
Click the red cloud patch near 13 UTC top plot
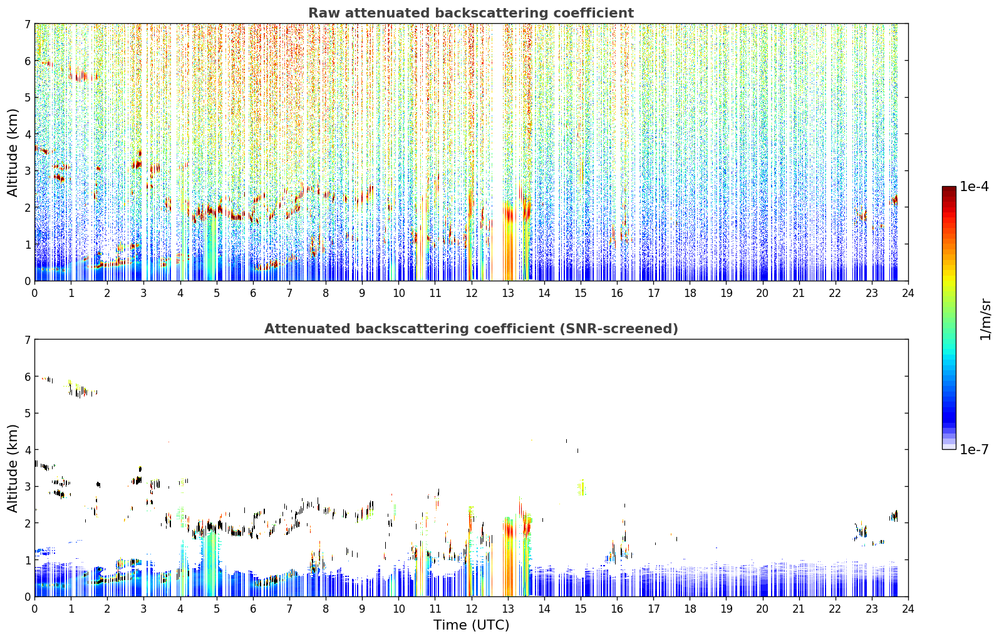(509, 213)
